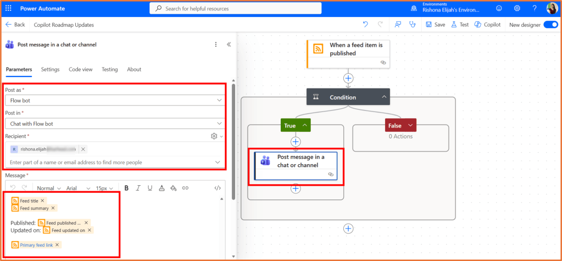The image size is (562, 261).
Task: Redo in the message editor toolbar
Action: 24,188
